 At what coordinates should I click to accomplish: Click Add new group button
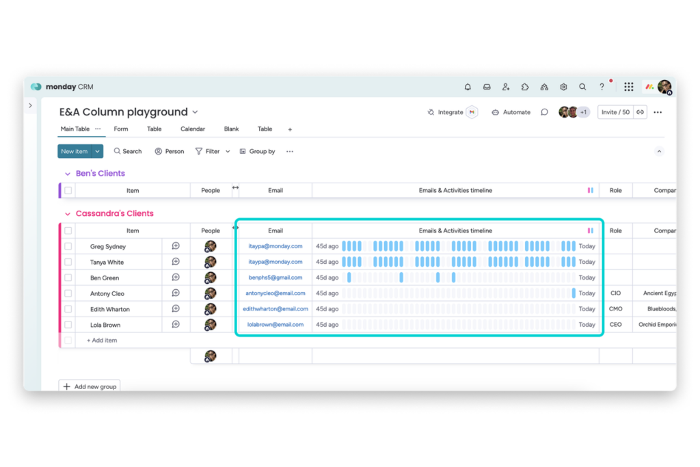click(x=90, y=386)
